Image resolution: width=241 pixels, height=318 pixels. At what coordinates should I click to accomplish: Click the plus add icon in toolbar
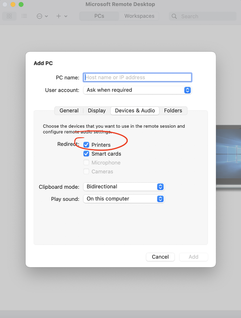point(58,16)
